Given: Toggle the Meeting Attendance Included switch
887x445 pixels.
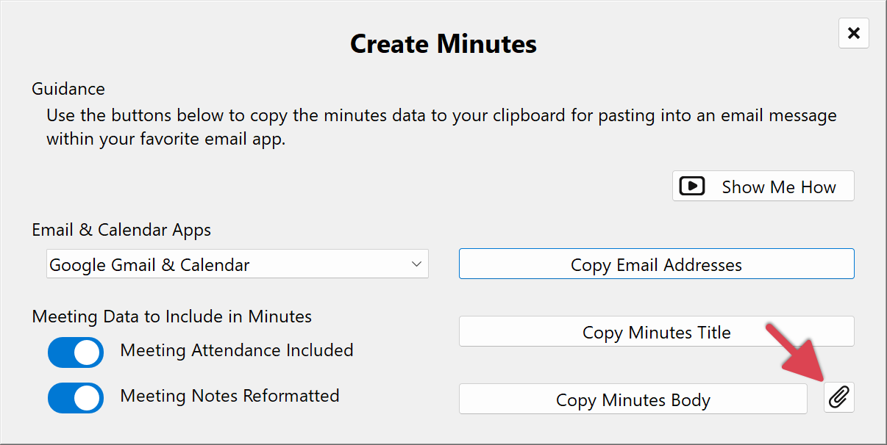Looking at the screenshot, I should click(76, 352).
